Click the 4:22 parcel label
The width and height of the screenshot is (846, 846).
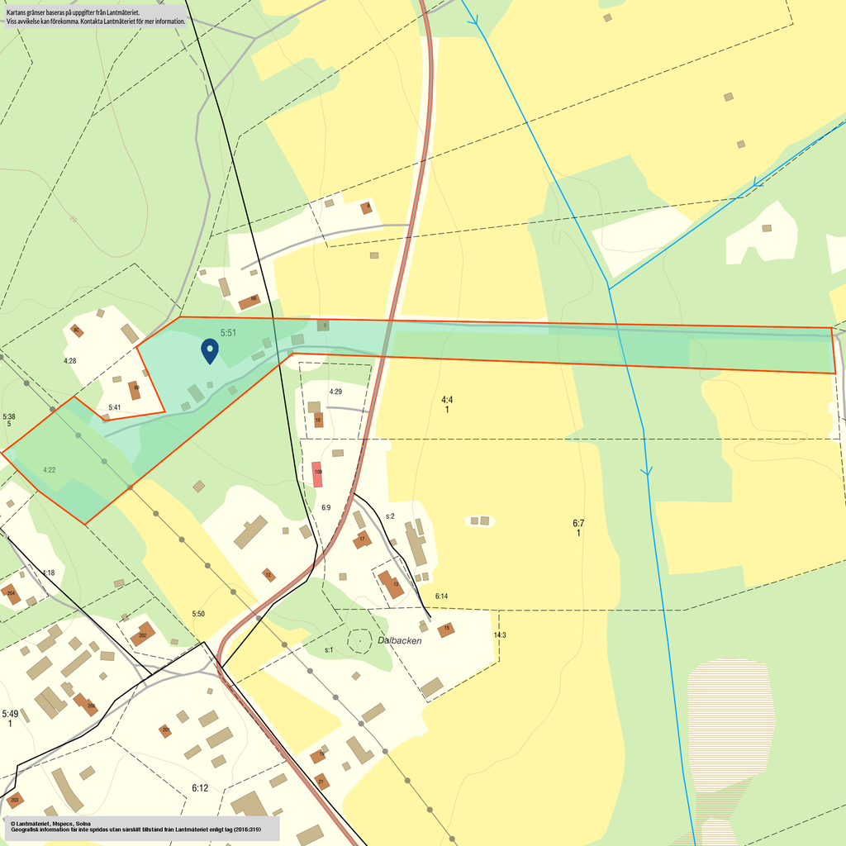click(49, 470)
